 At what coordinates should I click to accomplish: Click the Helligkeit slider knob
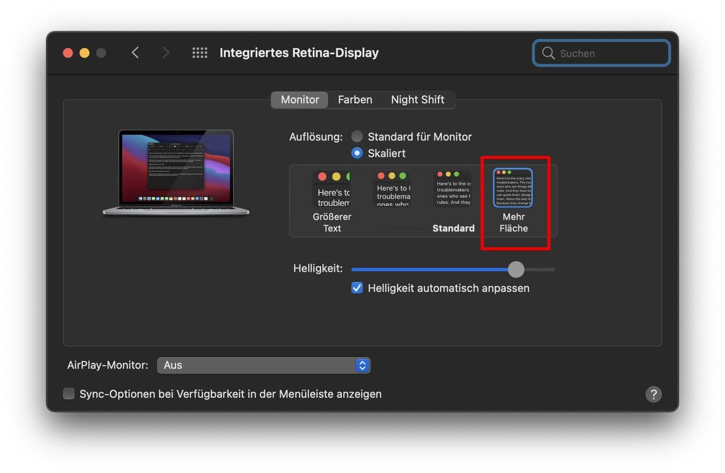point(516,269)
